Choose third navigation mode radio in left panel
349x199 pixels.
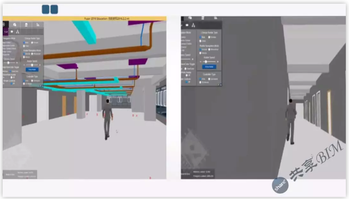(24, 57)
